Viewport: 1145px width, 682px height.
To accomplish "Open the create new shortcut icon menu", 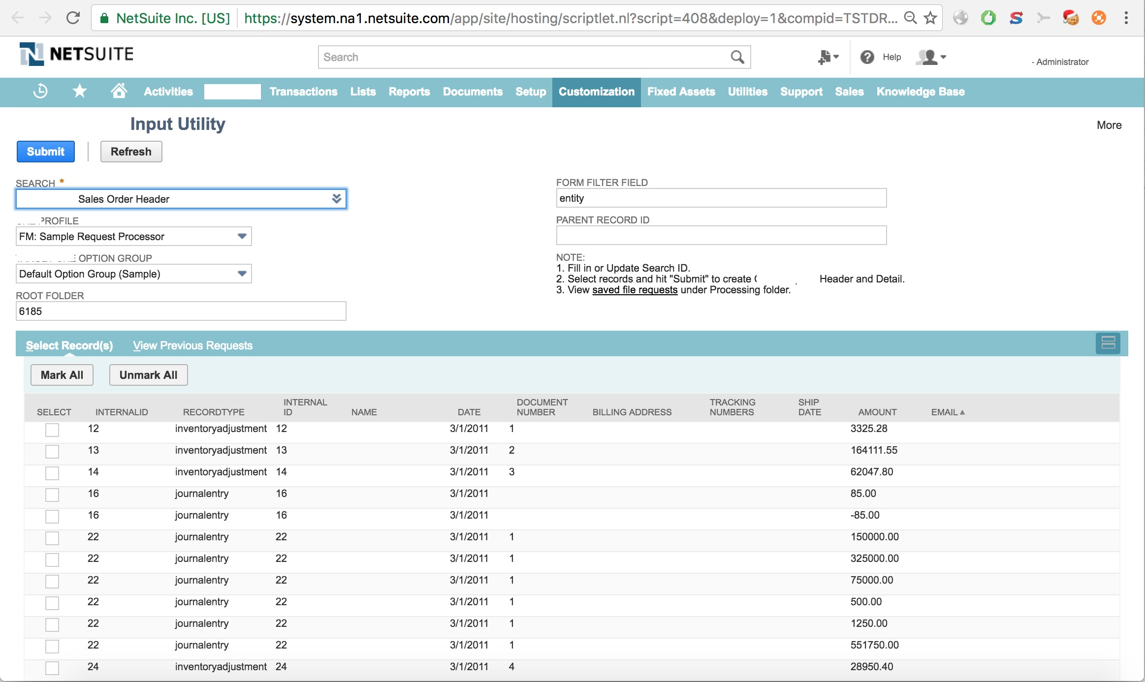I will click(828, 57).
